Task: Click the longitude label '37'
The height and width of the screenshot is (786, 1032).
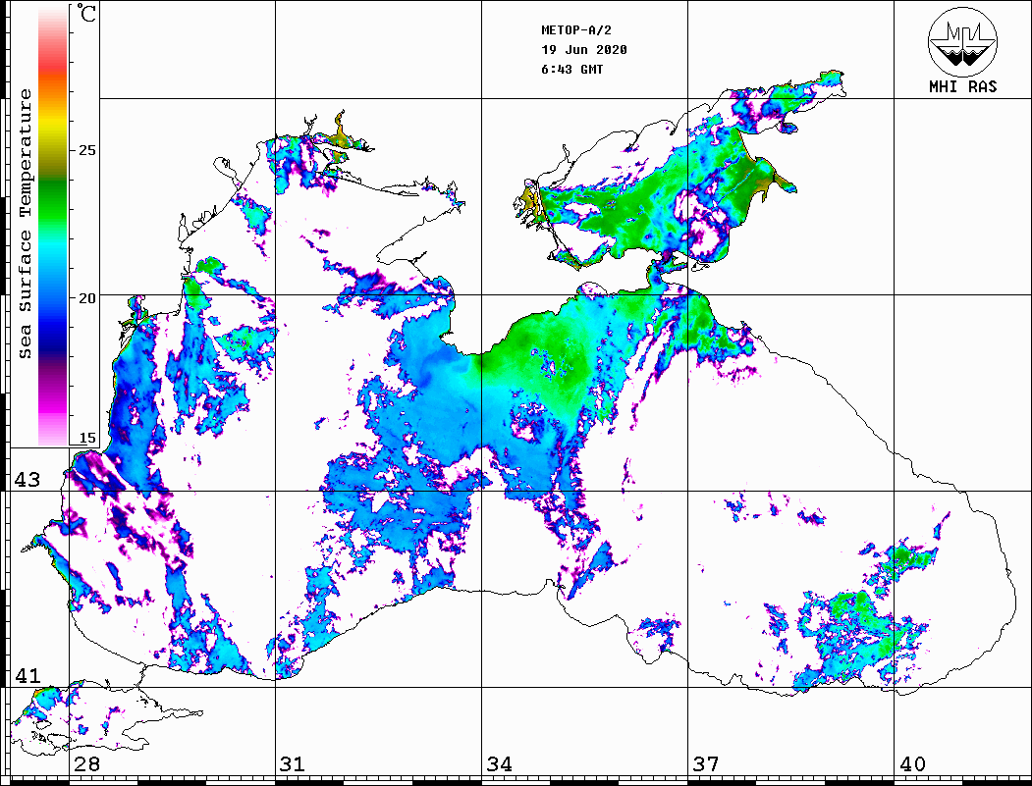Action: [x=706, y=764]
